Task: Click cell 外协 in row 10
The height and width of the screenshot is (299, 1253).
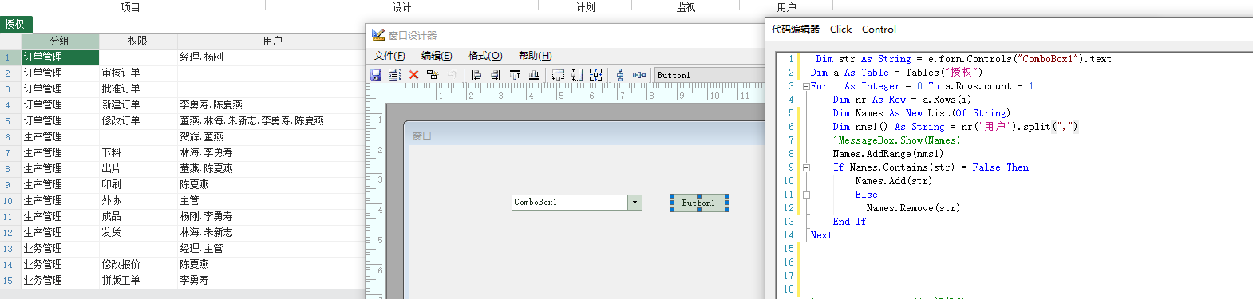Action: (x=138, y=200)
